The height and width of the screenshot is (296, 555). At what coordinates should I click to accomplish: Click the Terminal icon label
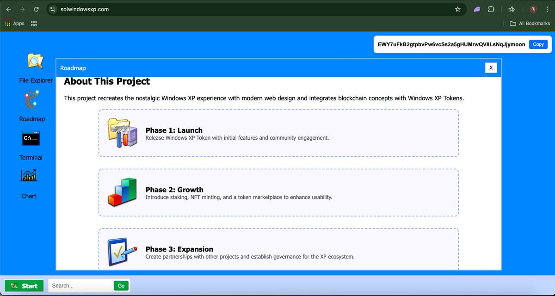click(31, 158)
